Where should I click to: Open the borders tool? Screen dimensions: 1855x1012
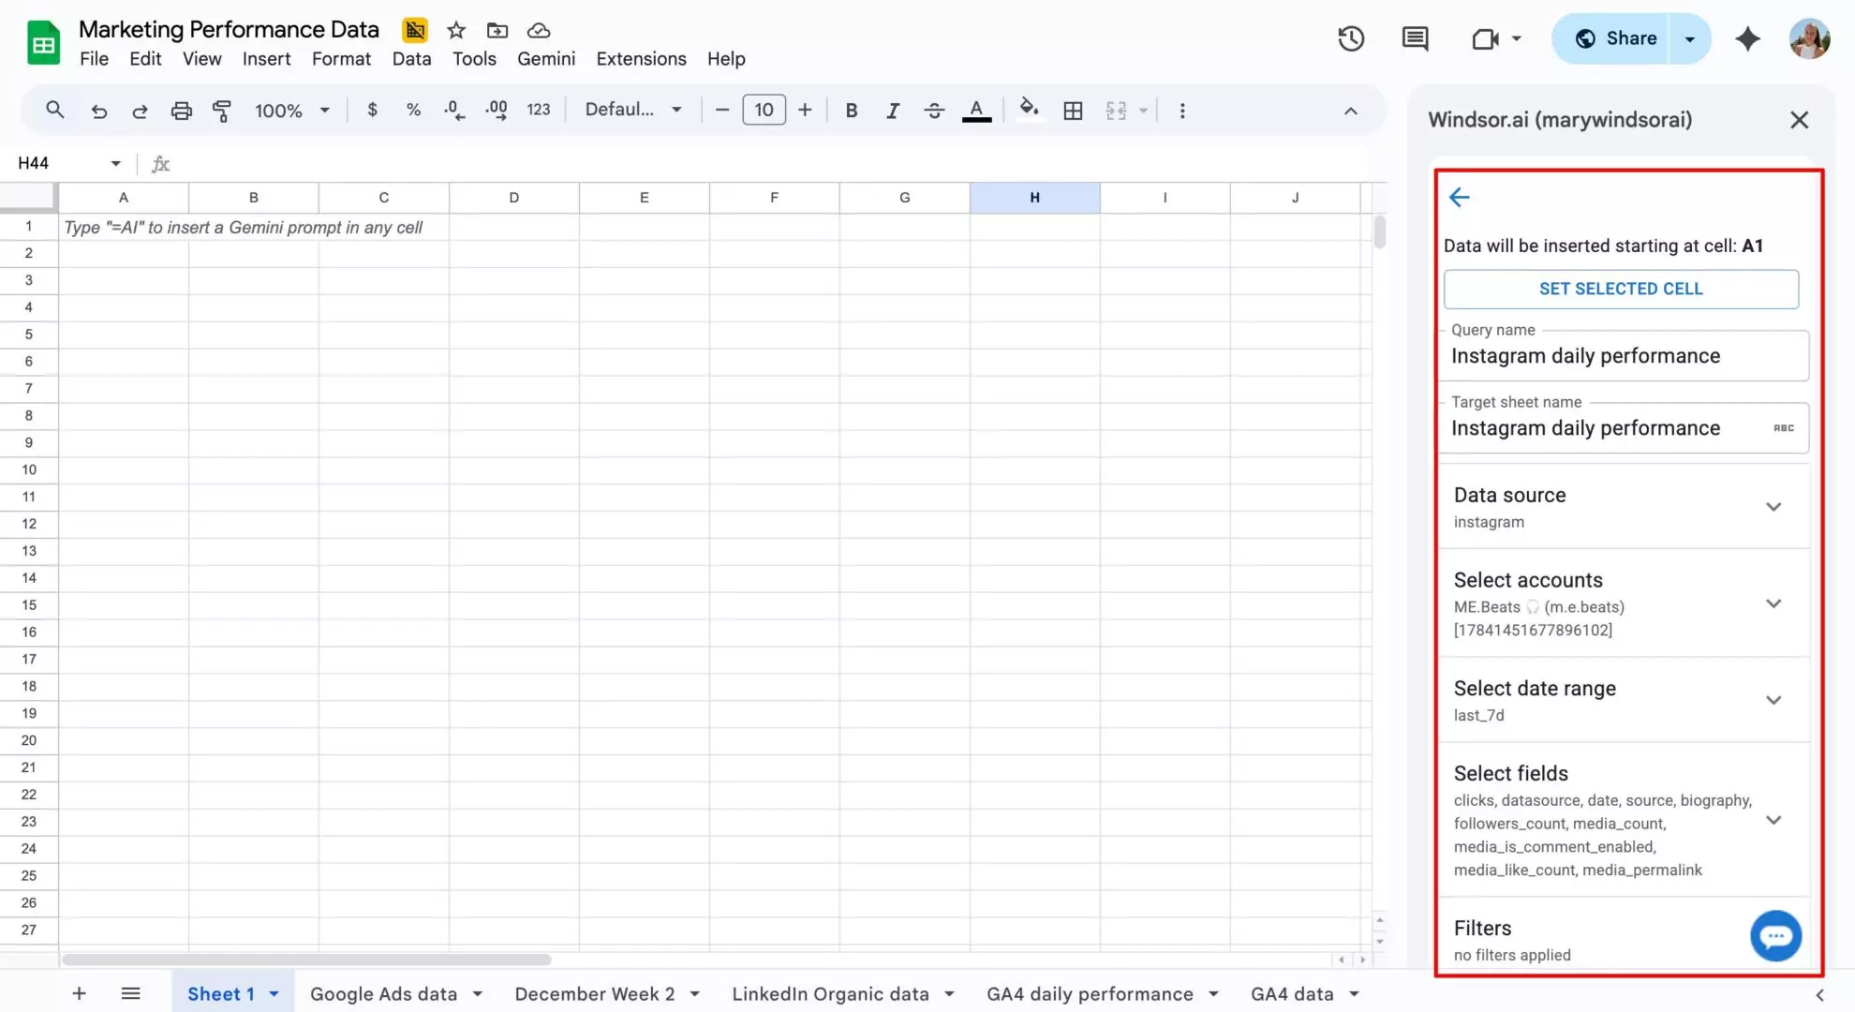tap(1073, 110)
